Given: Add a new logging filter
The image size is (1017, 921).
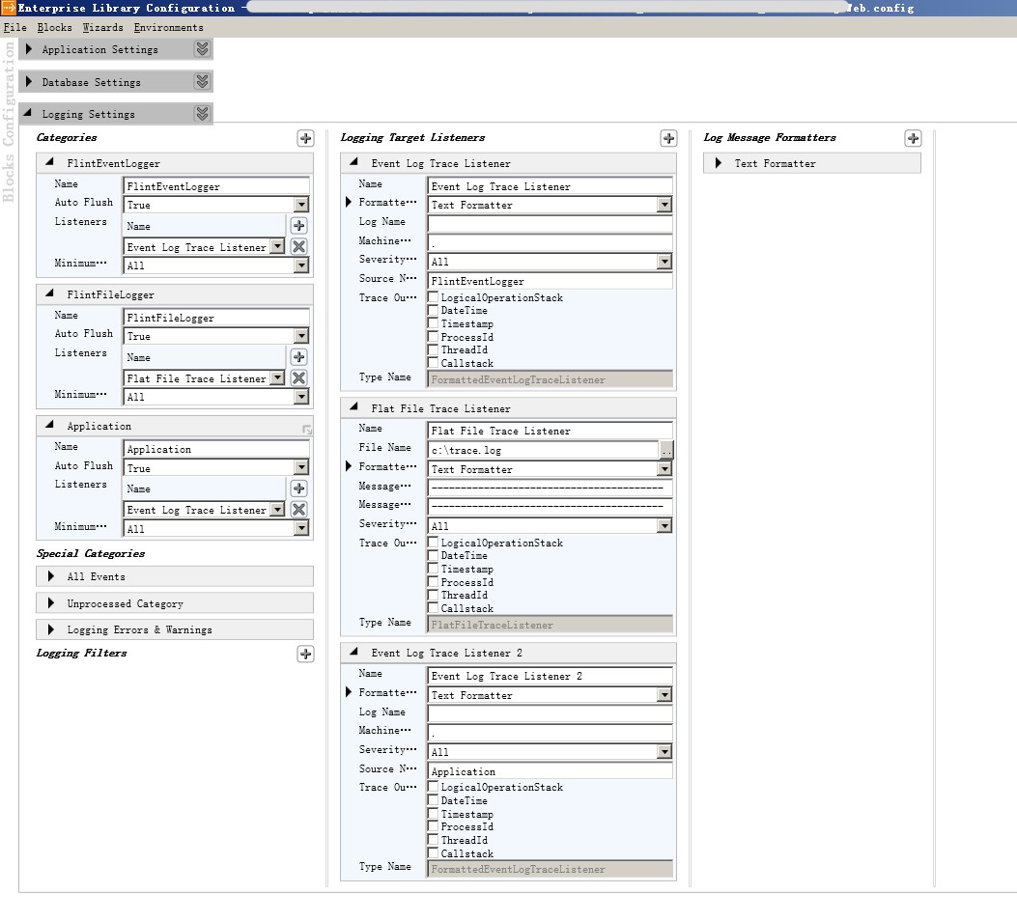Looking at the screenshot, I should point(305,654).
